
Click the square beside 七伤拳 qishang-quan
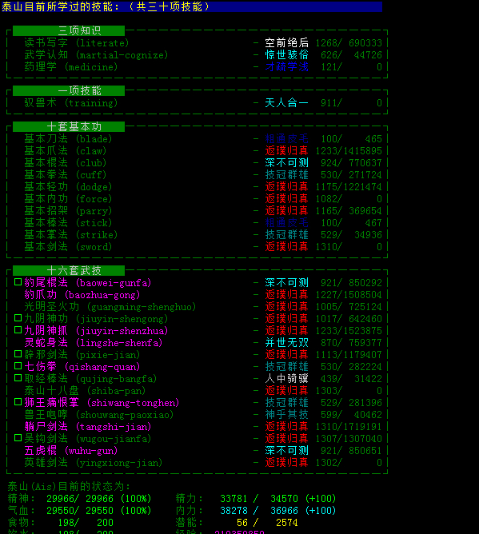tap(18, 366)
